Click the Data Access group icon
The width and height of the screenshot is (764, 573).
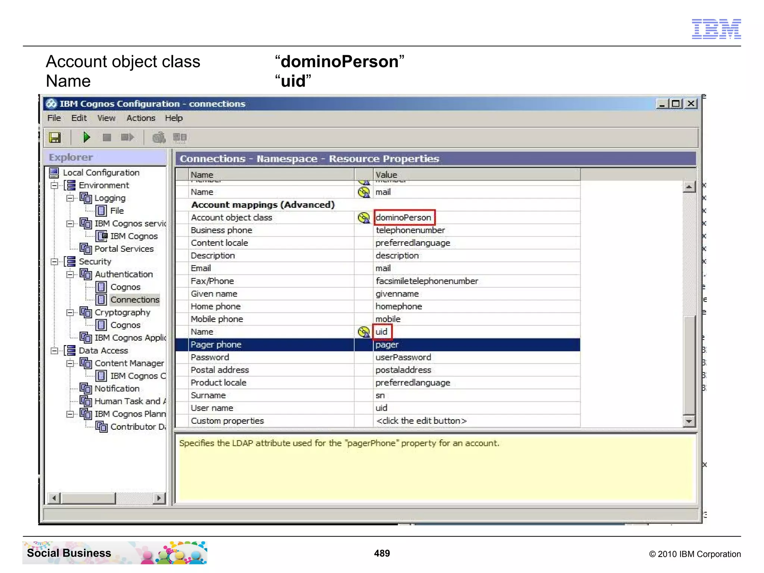(70, 350)
